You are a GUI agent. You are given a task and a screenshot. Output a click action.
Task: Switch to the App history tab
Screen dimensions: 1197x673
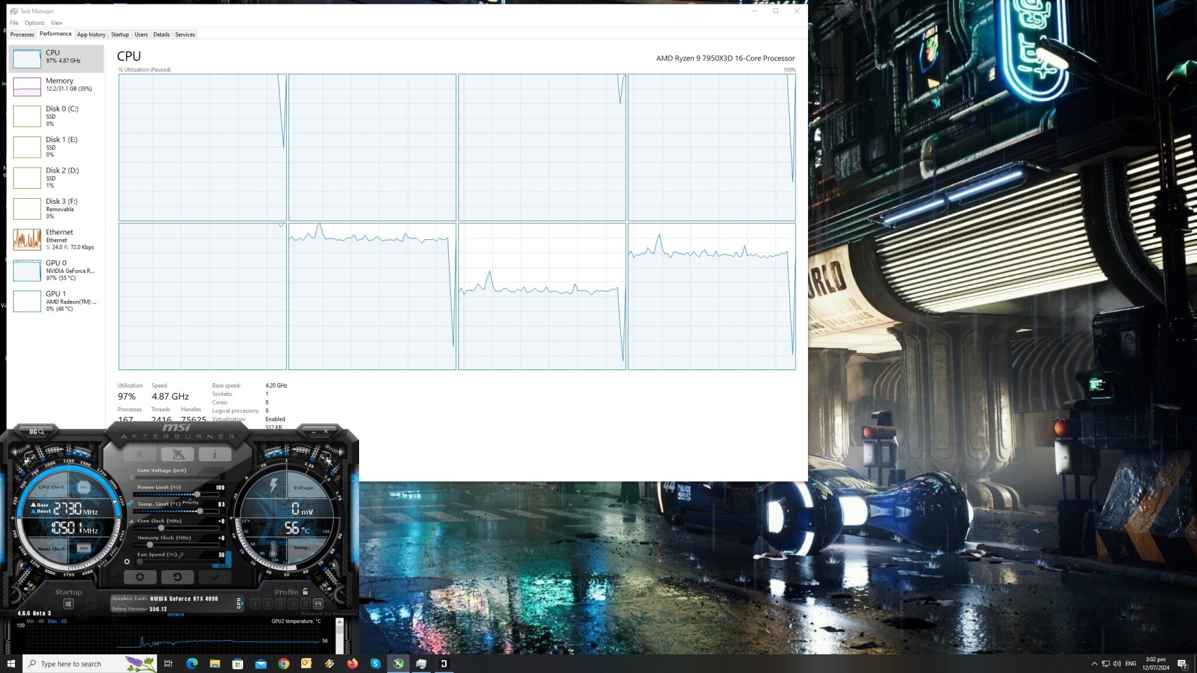[91, 34]
